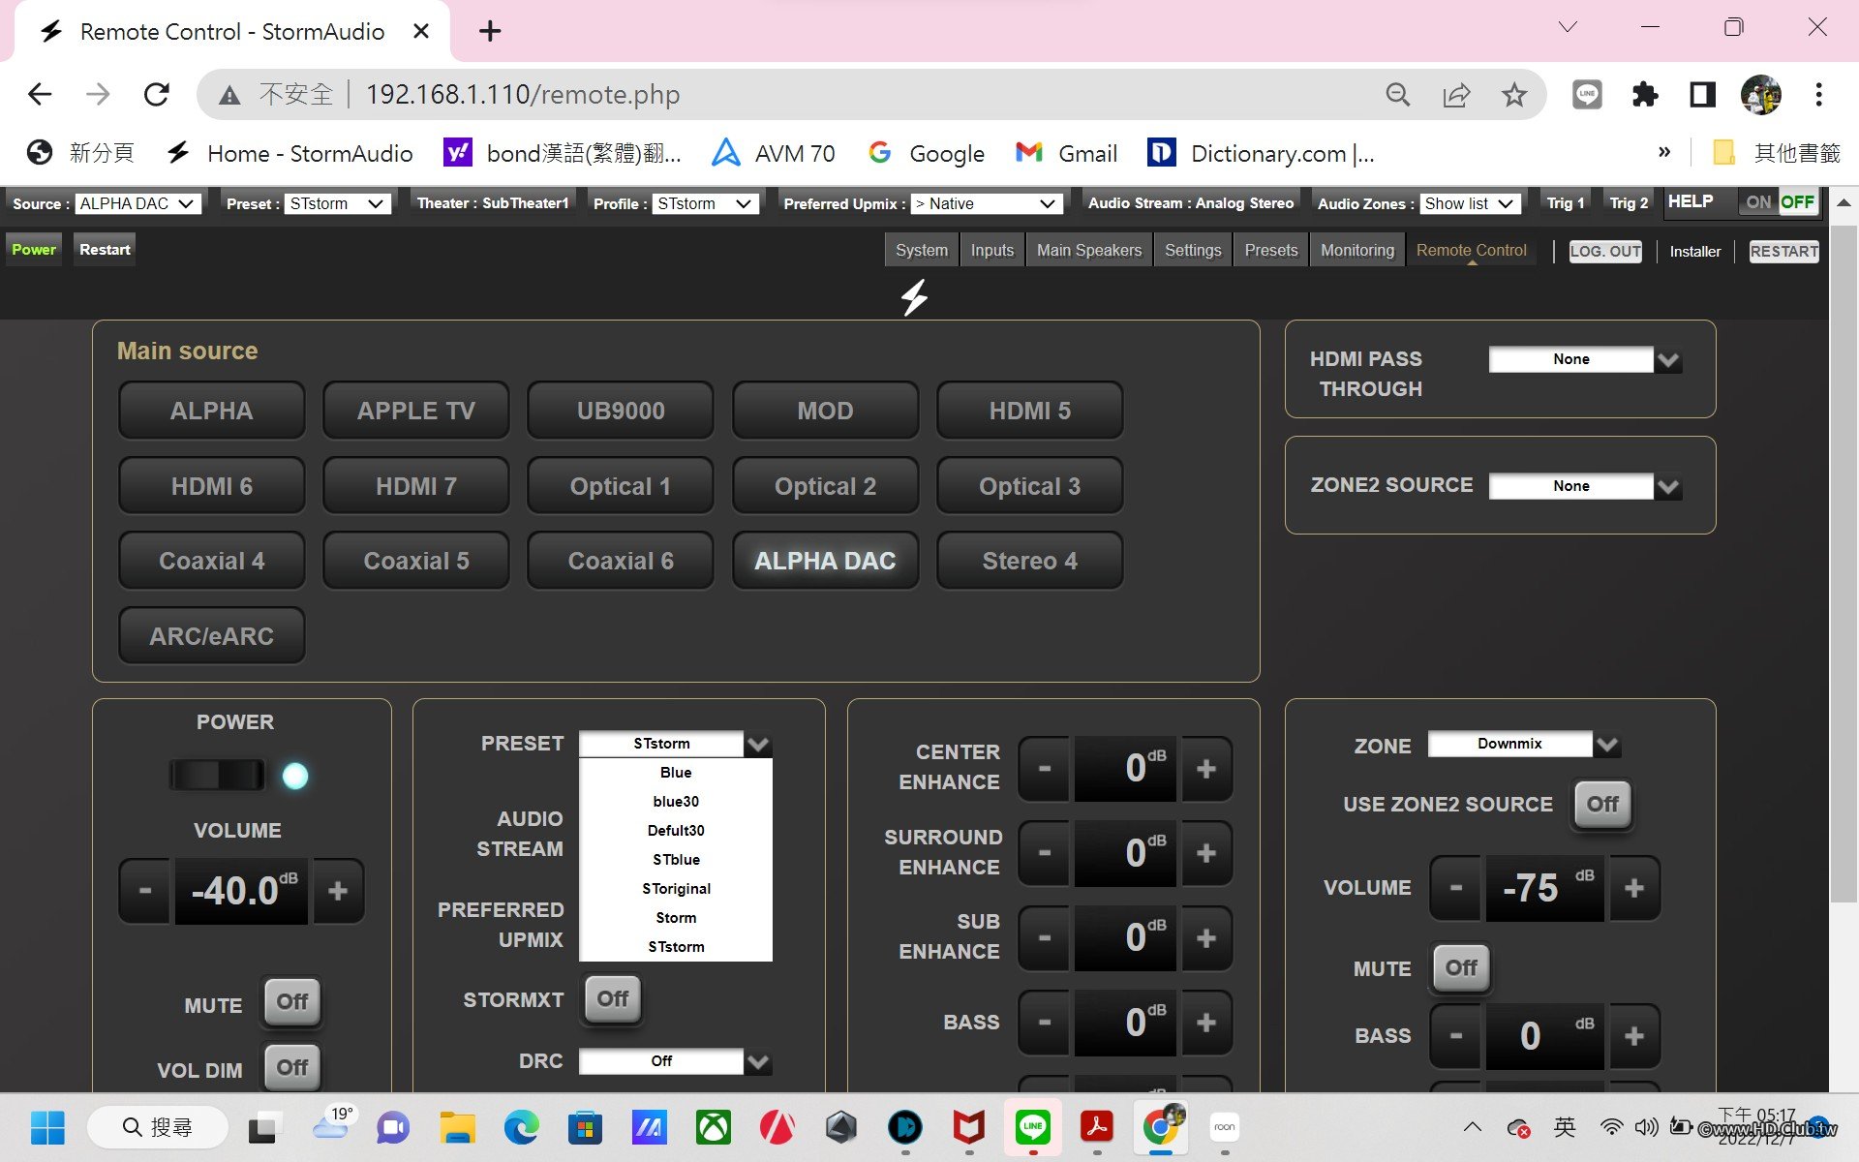The image size is (1859, 1162).
Task: Bookmark page with the star icon
Action: tap(1514, 94)
